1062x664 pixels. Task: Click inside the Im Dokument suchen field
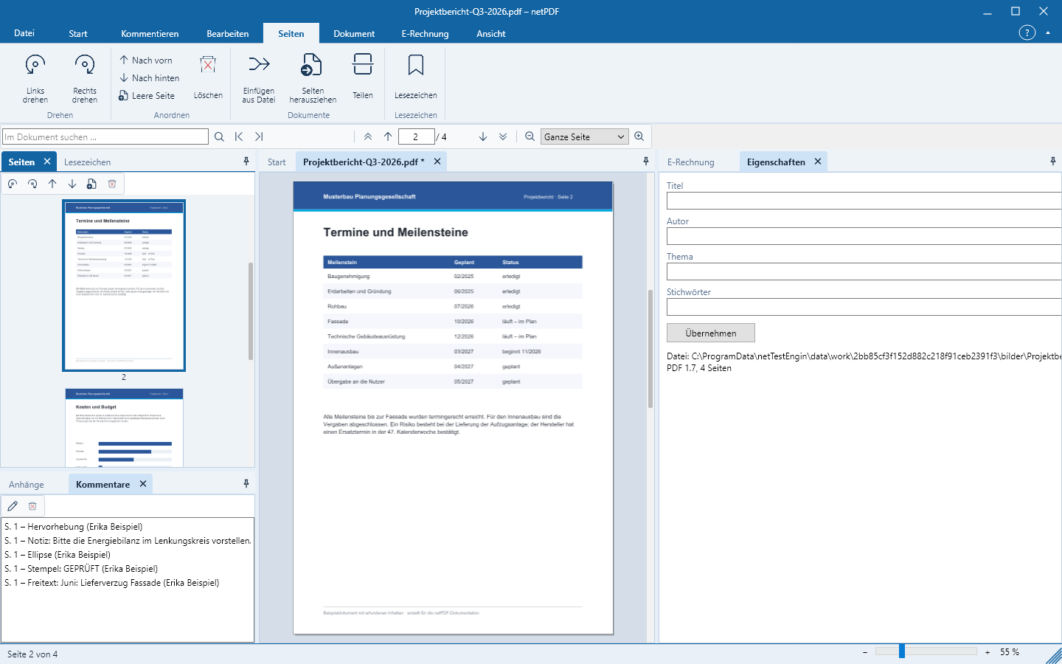(105, 136)
